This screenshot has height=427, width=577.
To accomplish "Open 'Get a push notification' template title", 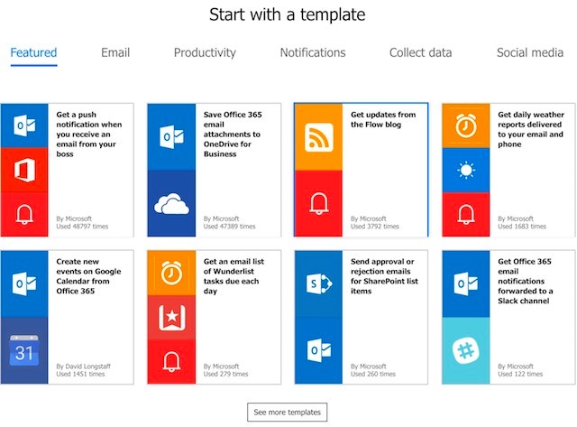I will point(89,135).
